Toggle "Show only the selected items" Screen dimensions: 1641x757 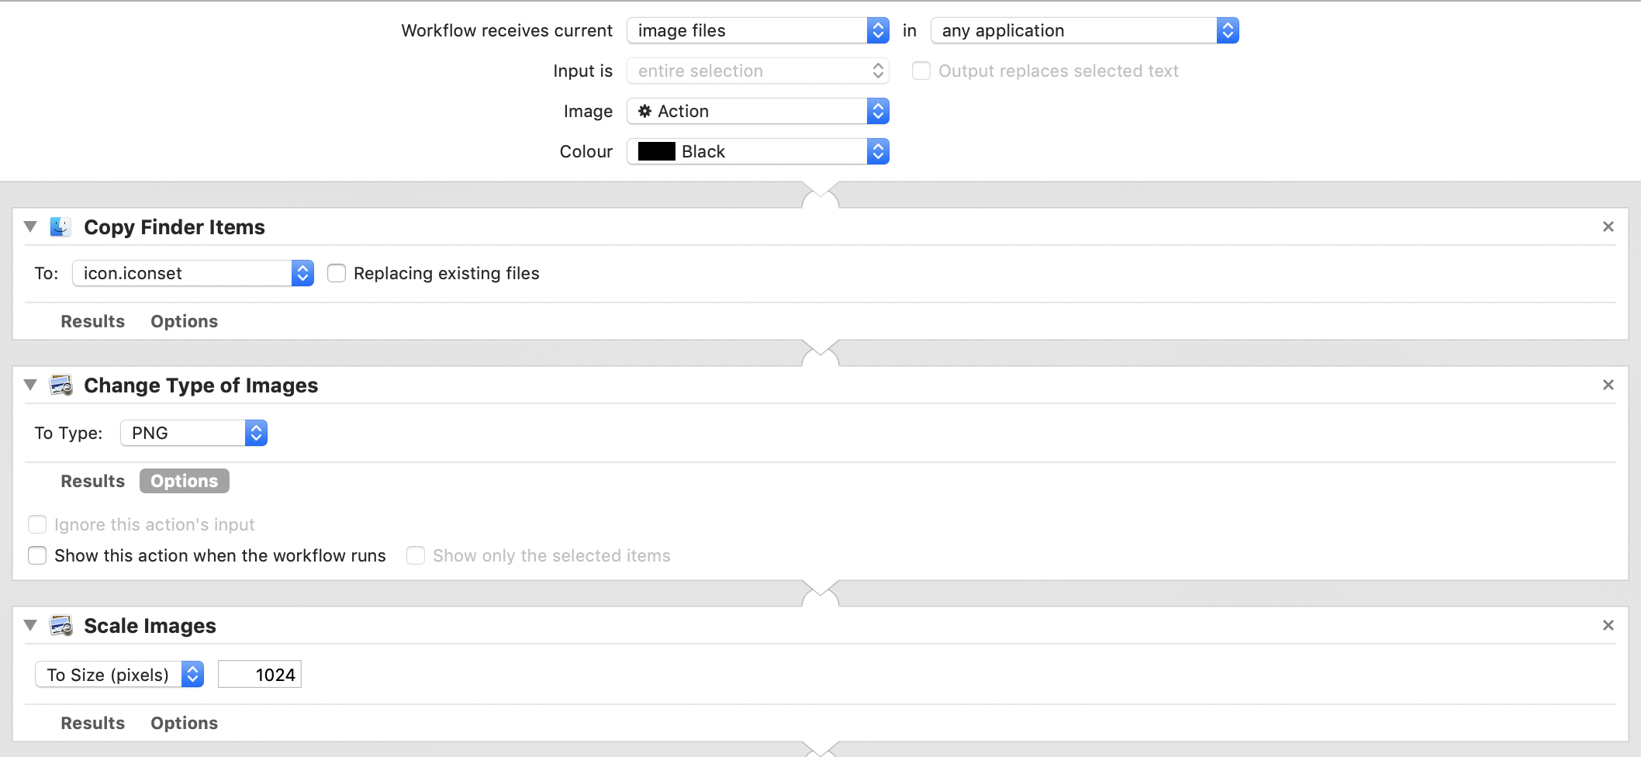coord(416,555)
